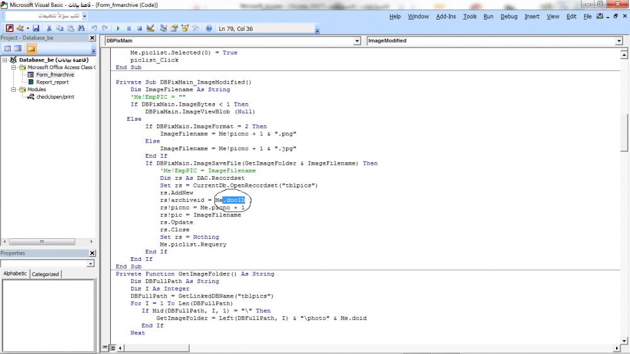The width and height of the screenshot is (630, 354).
Task: Toggle Folders icon in Project panel
Action: pos(31,48)
